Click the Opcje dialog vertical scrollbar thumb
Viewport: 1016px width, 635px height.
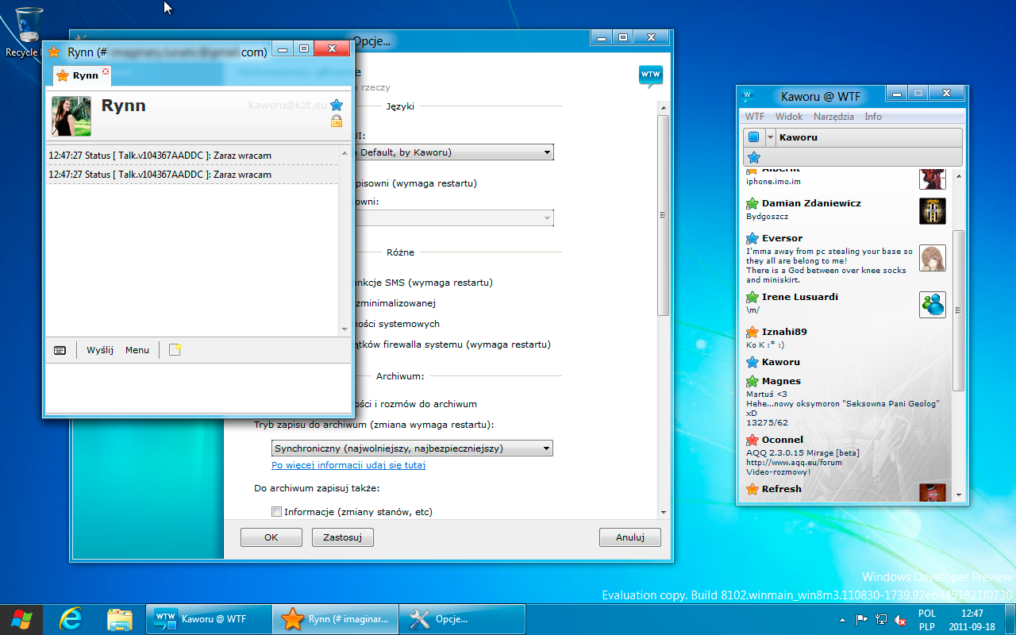(664, 215)
